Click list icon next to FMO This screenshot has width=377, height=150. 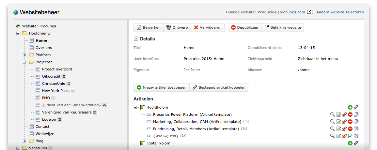[x=53, y=98]
